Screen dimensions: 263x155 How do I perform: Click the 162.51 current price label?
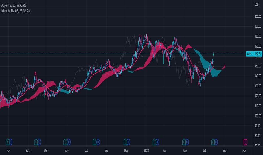[x=258, y=54]
